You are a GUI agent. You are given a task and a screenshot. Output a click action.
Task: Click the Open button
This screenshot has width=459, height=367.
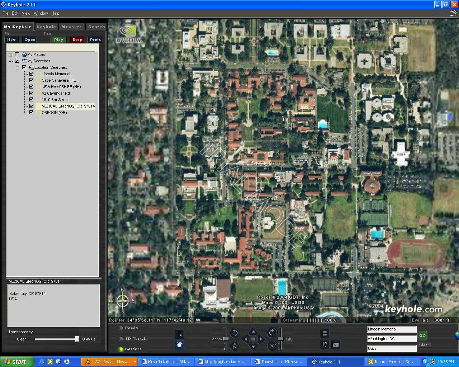pos(30,40)
